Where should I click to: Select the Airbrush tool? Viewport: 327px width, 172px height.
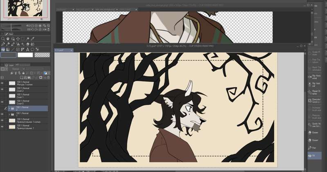tap(18, 44)
